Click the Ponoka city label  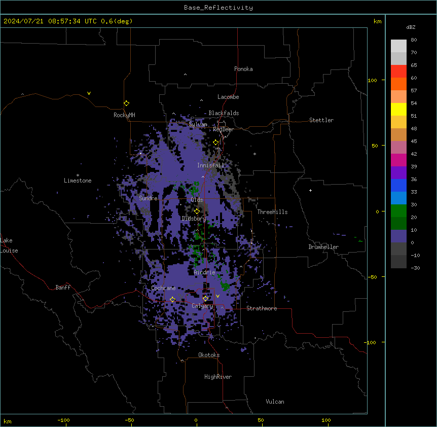(243, 69)
